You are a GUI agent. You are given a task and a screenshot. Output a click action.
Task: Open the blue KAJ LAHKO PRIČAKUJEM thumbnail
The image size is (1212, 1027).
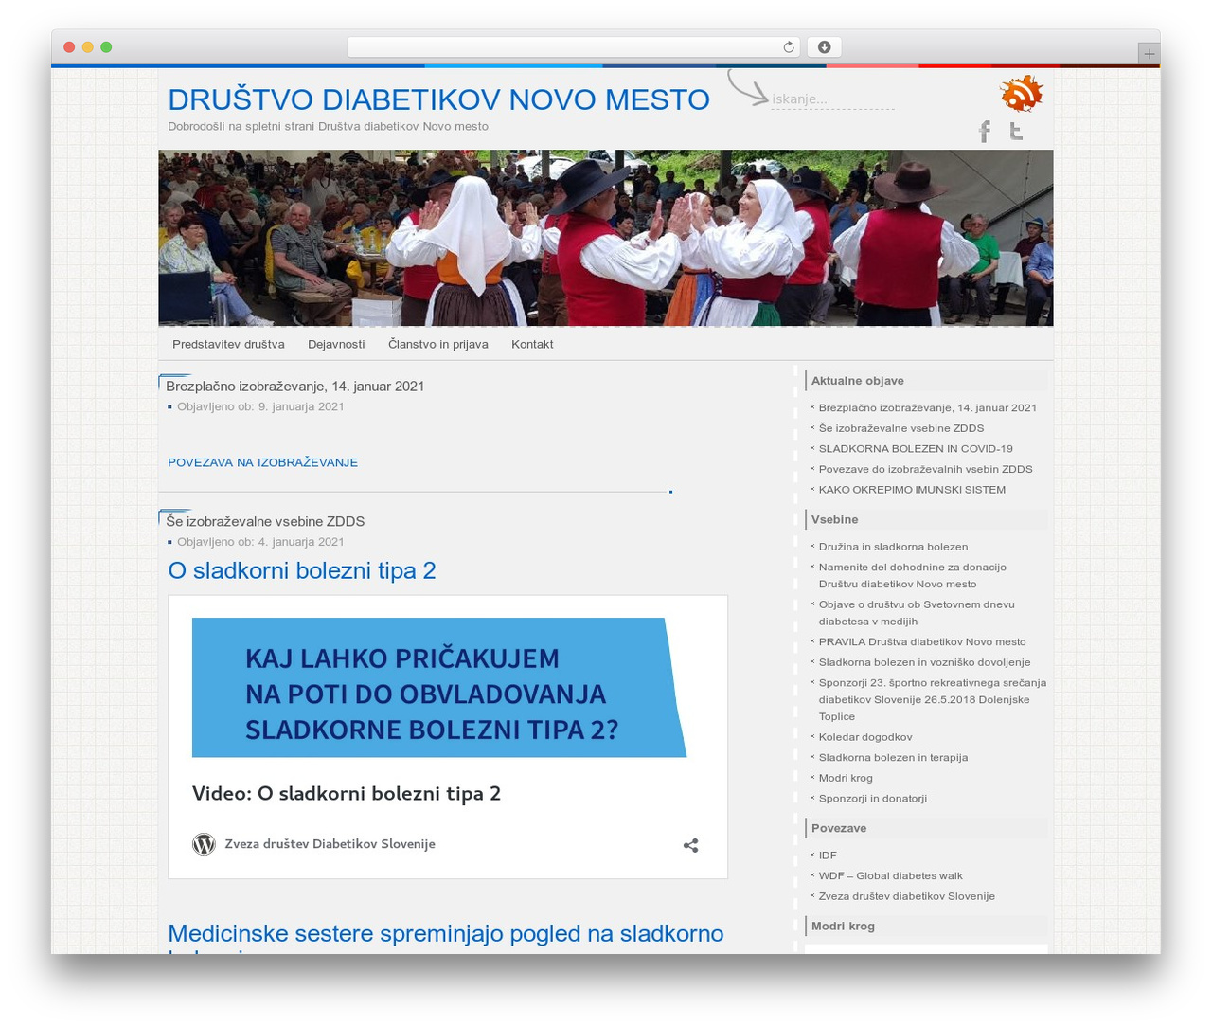click(439, 688)
